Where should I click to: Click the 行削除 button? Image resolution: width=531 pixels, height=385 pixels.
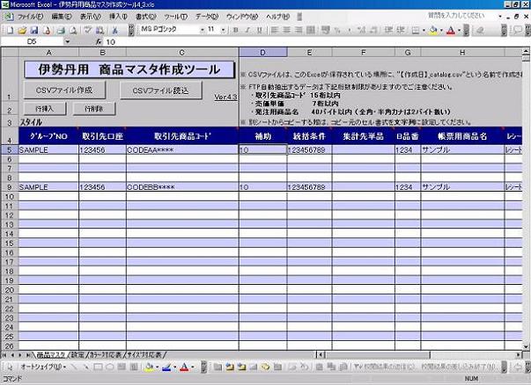click(94, 109)
